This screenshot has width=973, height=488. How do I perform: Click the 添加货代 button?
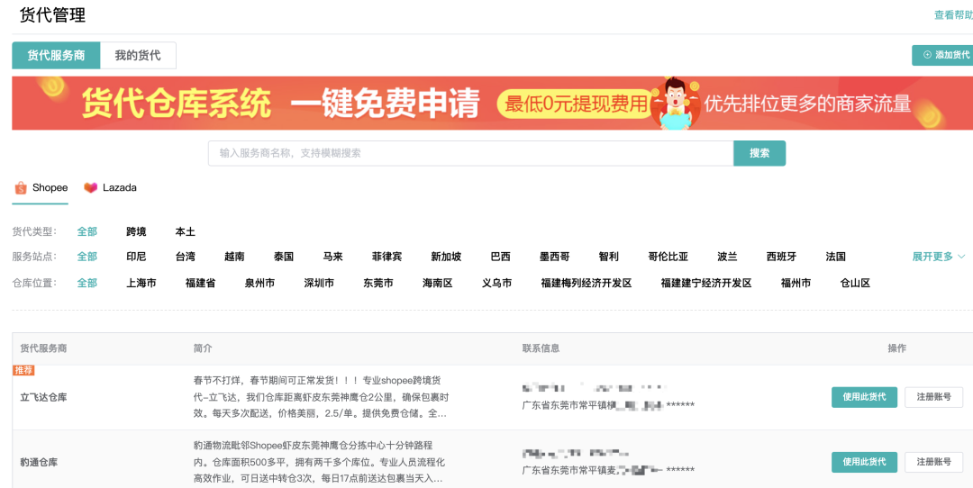pos(942,55)
